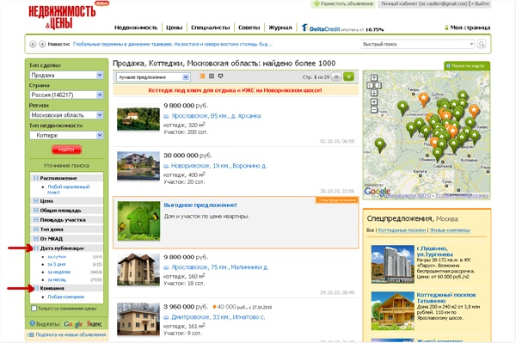Open the лучшие предложения sort dropdown
The height and width of the screenshot is (343, 516).
(x=153, y=77)
